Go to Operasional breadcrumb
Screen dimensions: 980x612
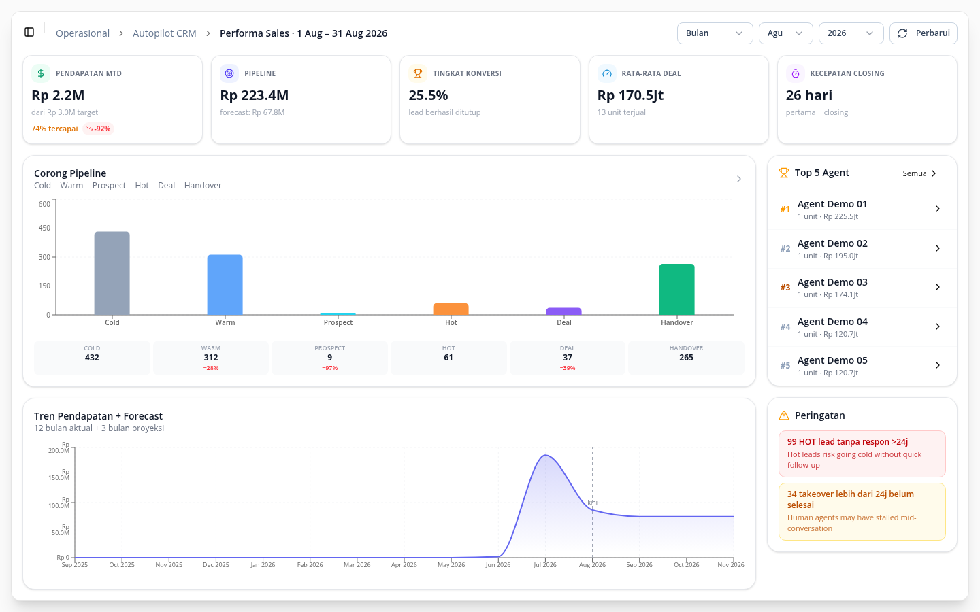[x=82, y=33]
